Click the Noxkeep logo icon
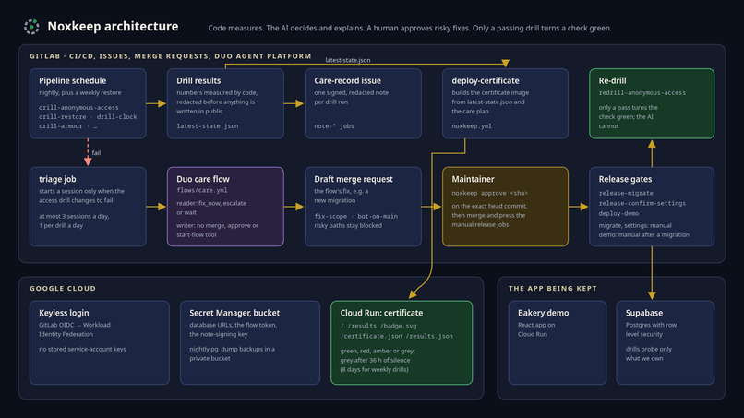 click(31, 27)
